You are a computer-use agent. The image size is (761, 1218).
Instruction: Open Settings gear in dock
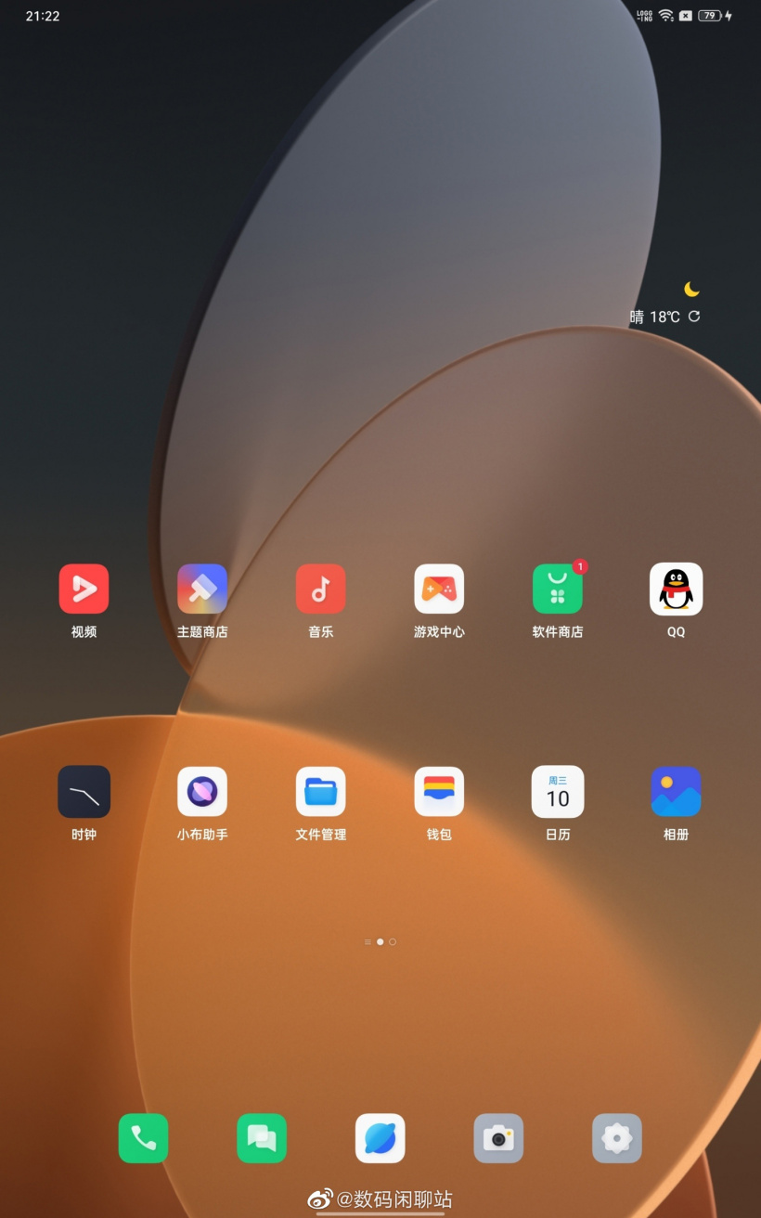pyautogui.click(x=617, y=1138)
